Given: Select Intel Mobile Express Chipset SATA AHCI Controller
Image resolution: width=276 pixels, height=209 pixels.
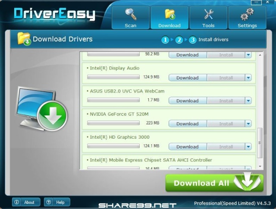Looking at the screenshot, I should click(151, 160).
